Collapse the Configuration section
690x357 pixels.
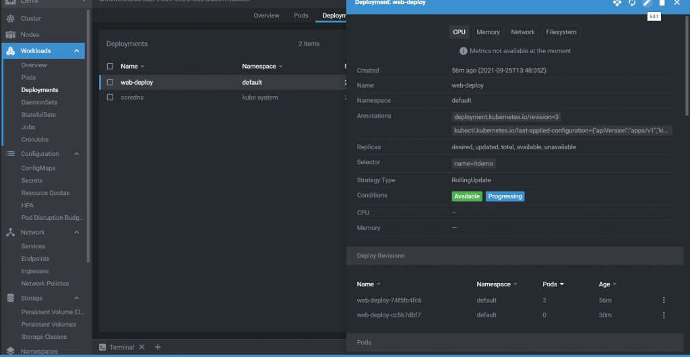[x=77, y=154]
